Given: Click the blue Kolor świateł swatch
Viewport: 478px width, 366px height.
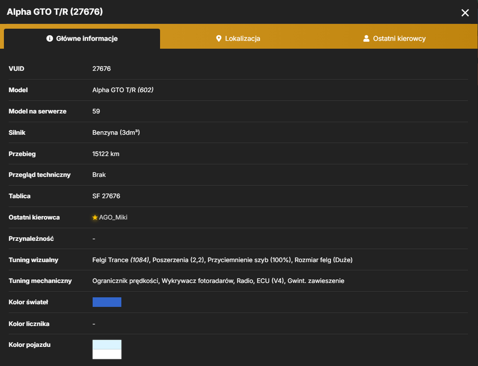Looking at the screenshot, I should (x=107, y=302).
